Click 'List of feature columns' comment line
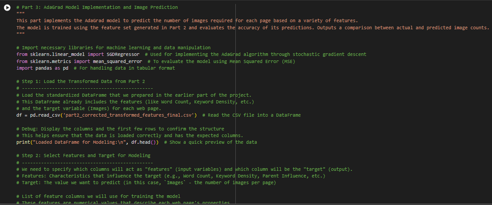 click(98, 197)
